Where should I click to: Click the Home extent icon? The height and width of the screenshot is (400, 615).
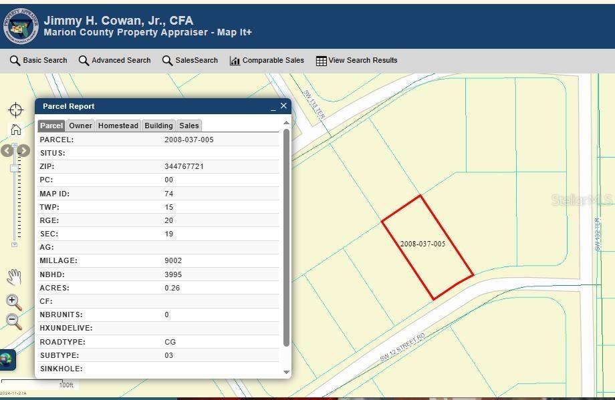15,130
